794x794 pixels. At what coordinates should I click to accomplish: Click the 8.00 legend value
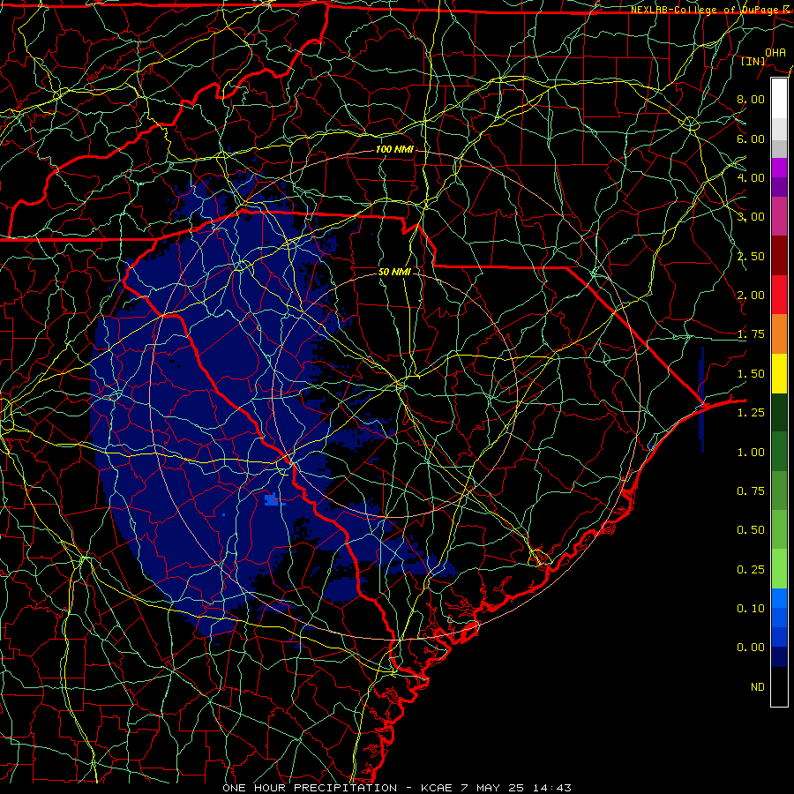pos(751,99)
